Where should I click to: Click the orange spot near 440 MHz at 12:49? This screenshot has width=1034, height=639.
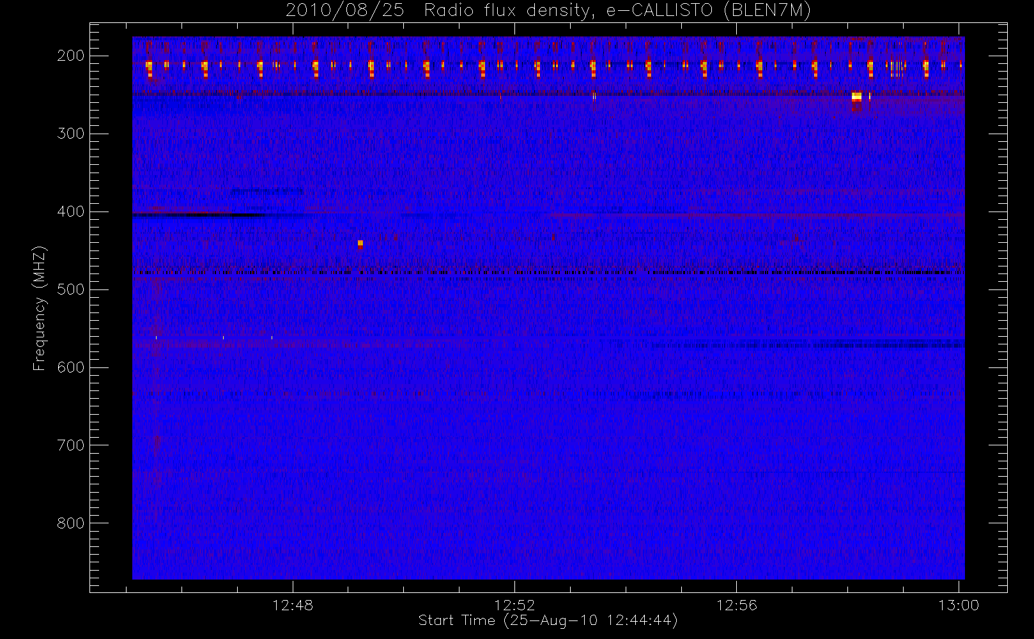(x=360, y=243)
